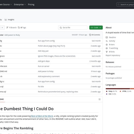134x134 pixels.
Task: View the 0 forks link
Action: pos(112,52)
